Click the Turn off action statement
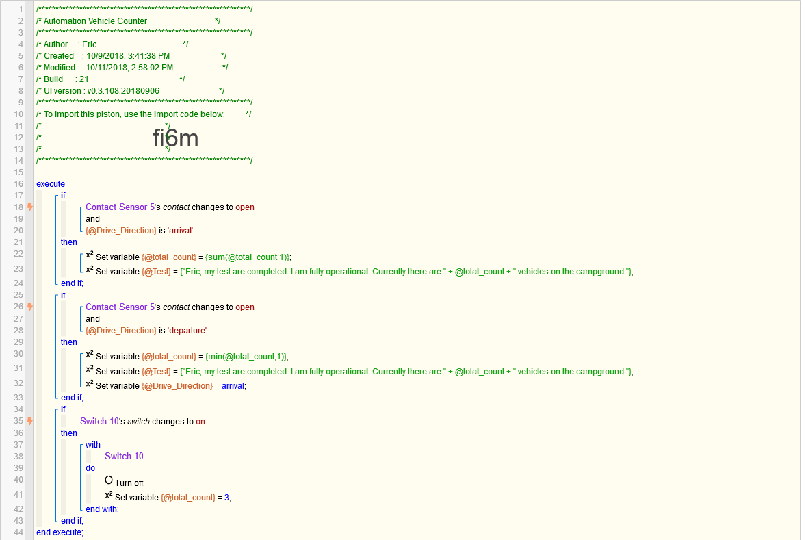806x540 pixels. tap(130, 483)
